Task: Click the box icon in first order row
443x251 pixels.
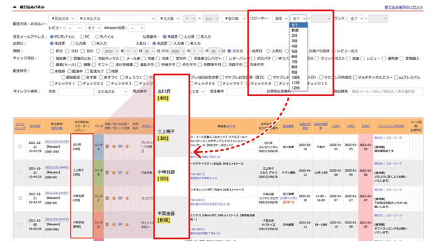Action: 108,146
